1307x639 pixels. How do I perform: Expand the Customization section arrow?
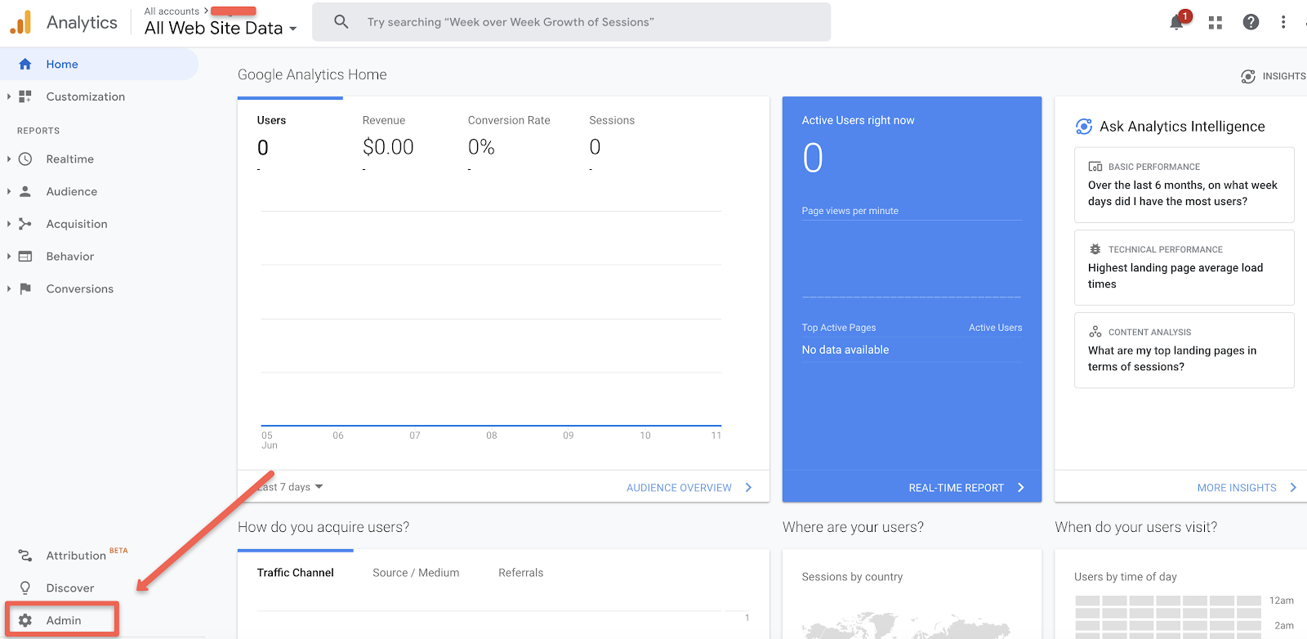pyautogui.click(x=9, y=96)
